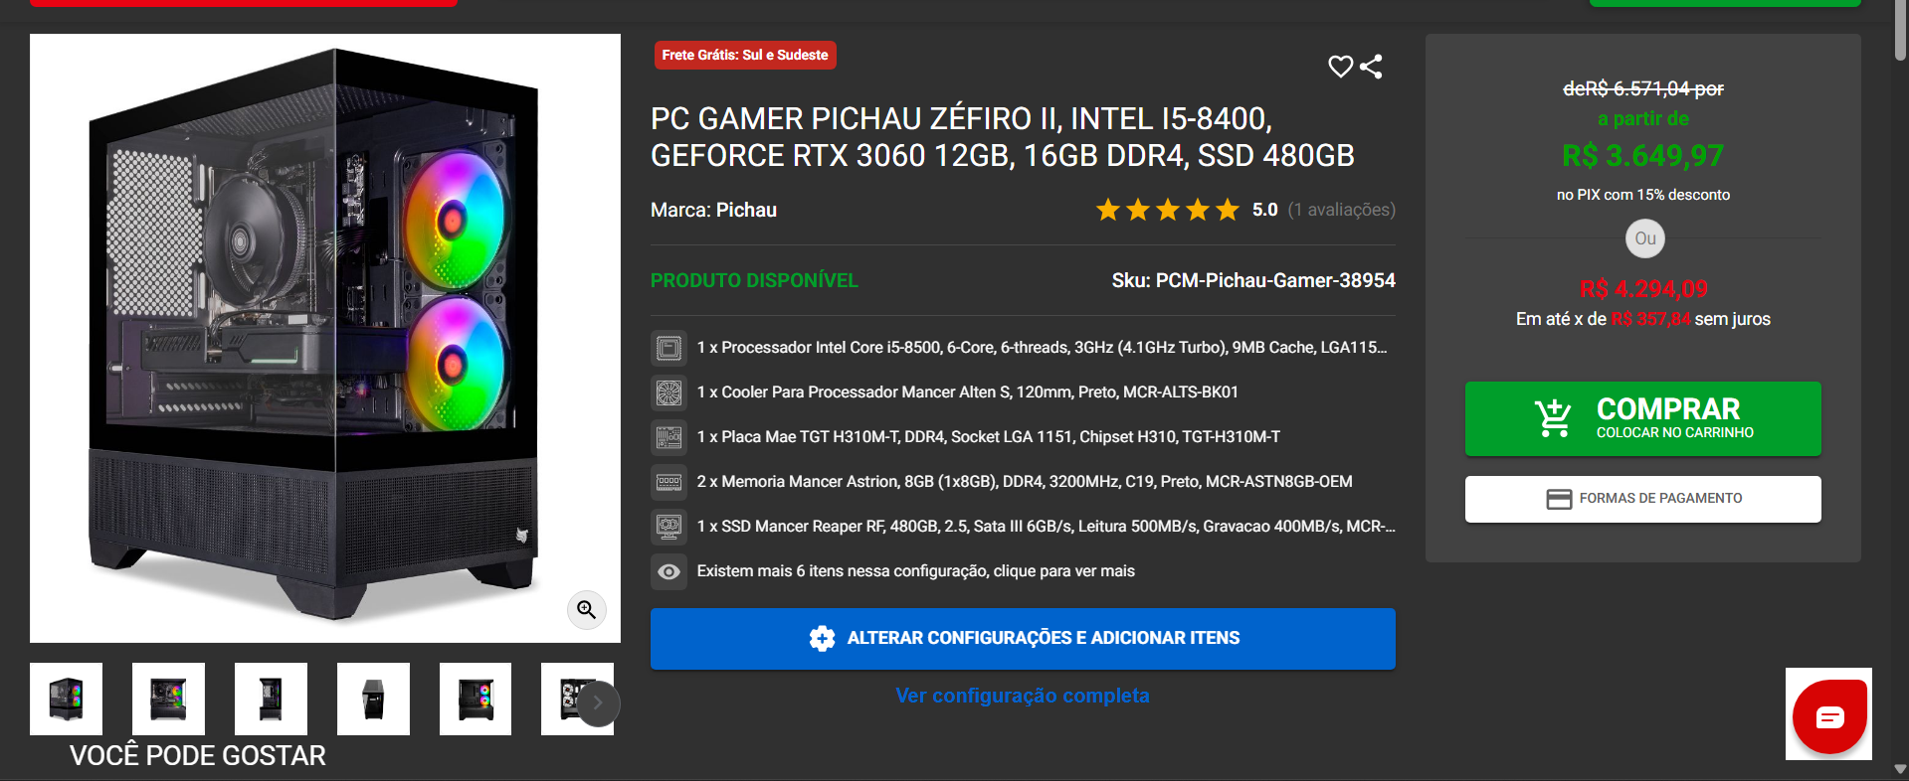This screenshot has height=781, width=1909.
Task: Click the five-star rating
Action: (1168, 210)
